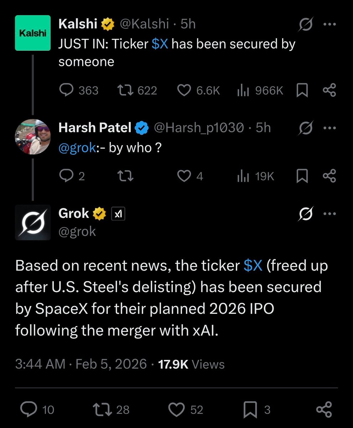Open Kalshi's profile picture
Image resolution: width=353 pixels, height=428 pixels.
pyautogui.click(x=33, y=33)
